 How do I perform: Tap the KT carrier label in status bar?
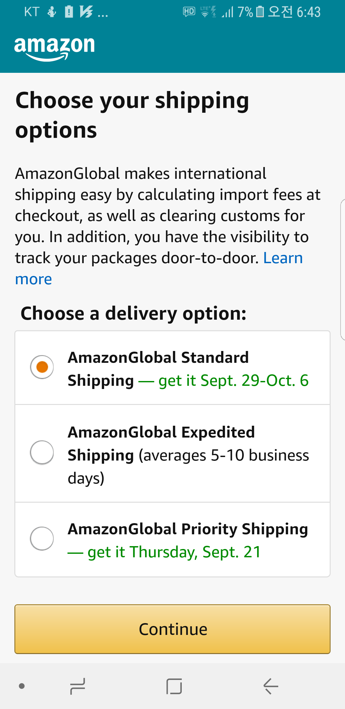[x=32, y=12]
